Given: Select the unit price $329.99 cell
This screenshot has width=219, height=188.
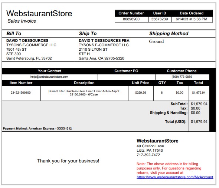Looking at the screenshot, I should tap(141, 93).
